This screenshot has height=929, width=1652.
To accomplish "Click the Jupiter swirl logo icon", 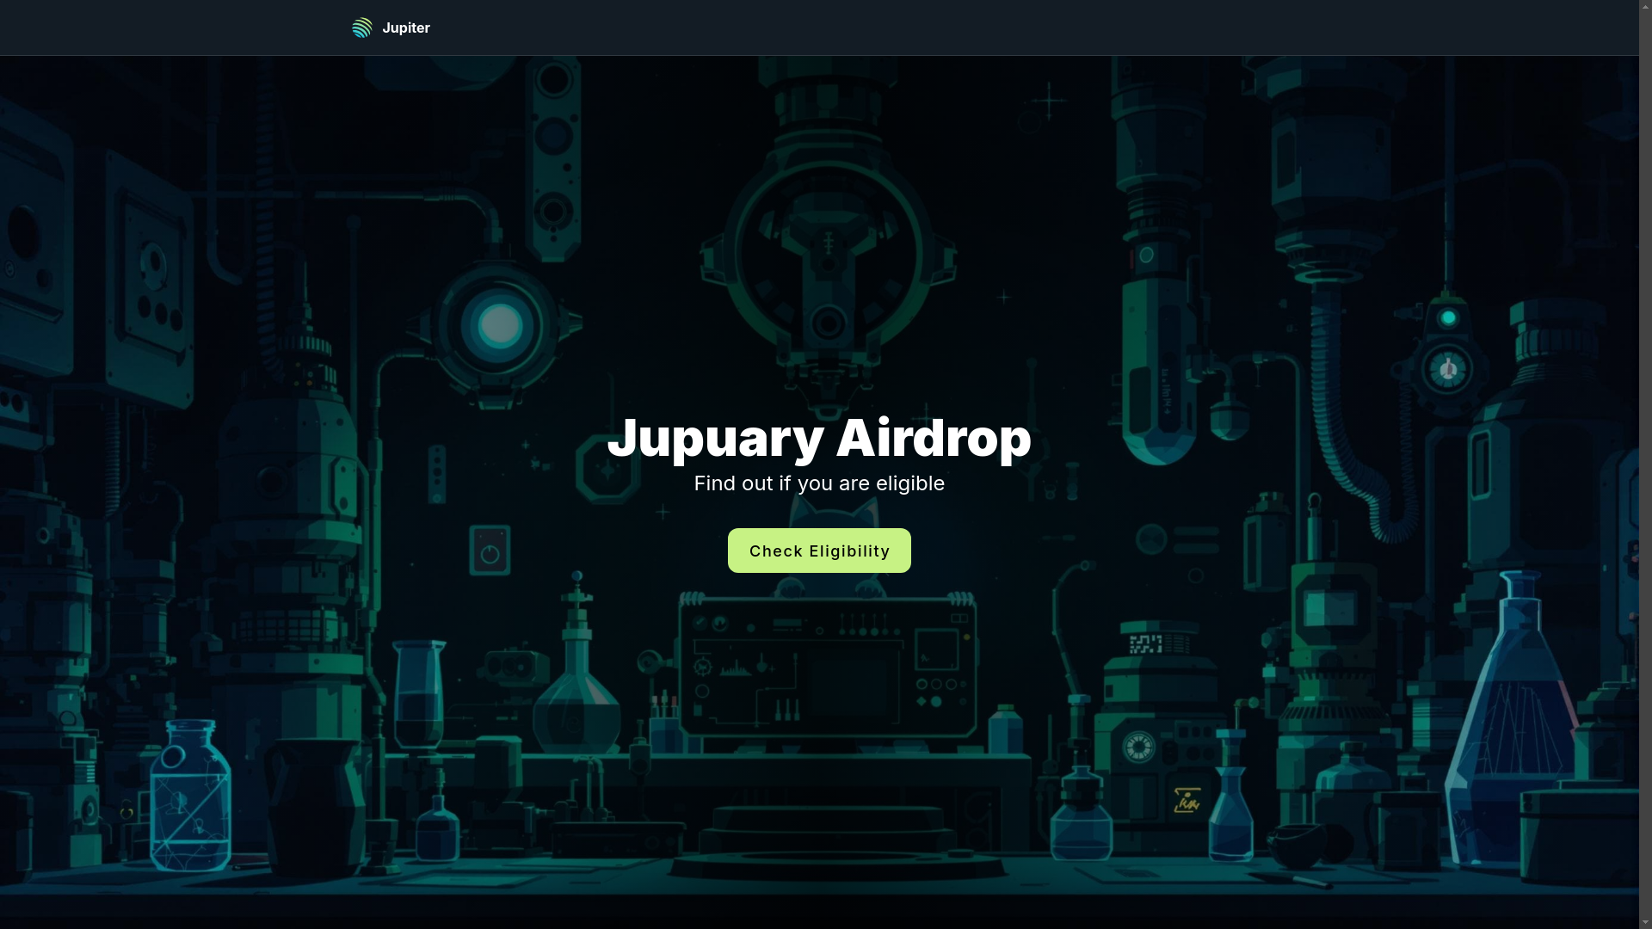I will coord(362,28).
